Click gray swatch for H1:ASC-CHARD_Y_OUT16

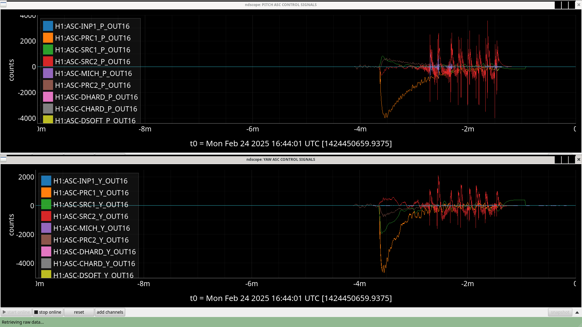point(46,263)
